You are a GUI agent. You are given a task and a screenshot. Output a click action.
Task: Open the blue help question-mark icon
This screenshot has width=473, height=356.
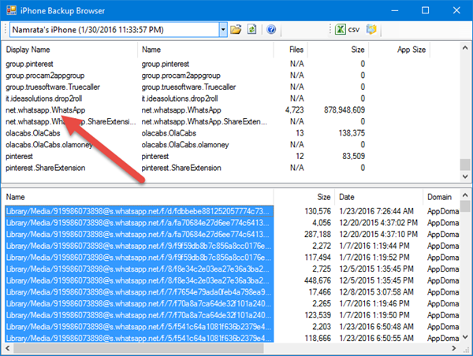271,30
